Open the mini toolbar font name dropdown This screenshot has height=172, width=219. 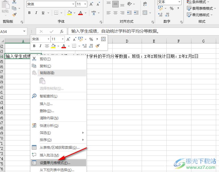(x=48, y=39)
